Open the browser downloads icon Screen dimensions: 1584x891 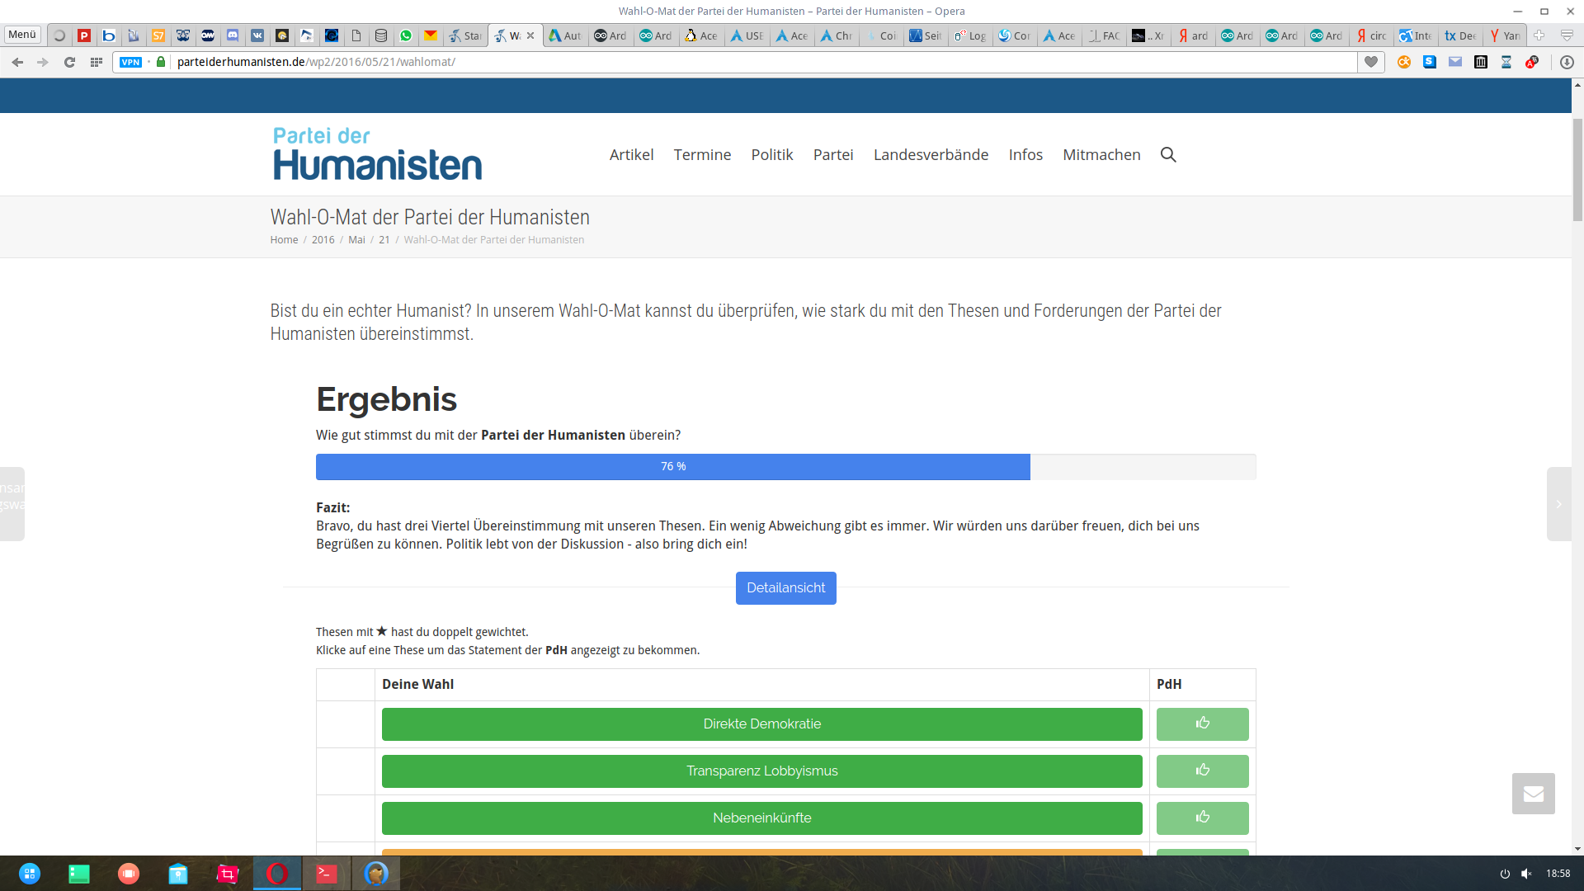click(x=1567, y=62)
